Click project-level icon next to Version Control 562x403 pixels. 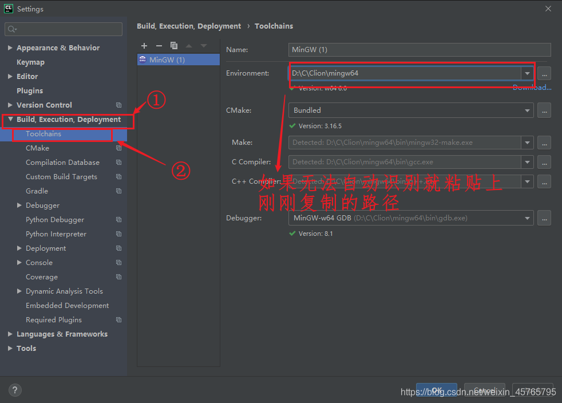[118, 105]
